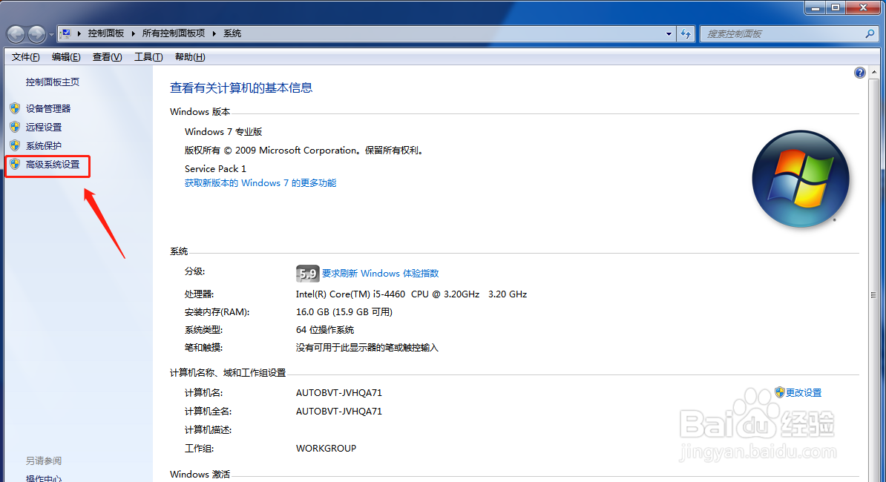Click the refresh icon beside the address bar
Viewport: 886px width, 482px height.
tap(686, 34)
